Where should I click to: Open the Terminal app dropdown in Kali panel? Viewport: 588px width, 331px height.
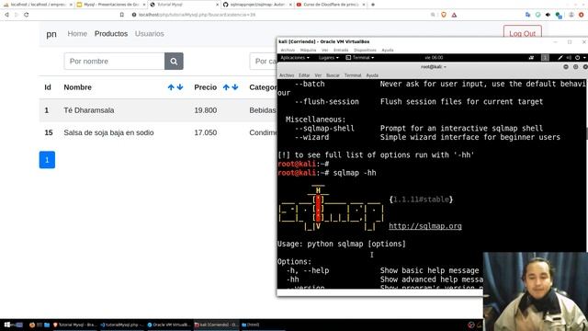coord(359,58)
